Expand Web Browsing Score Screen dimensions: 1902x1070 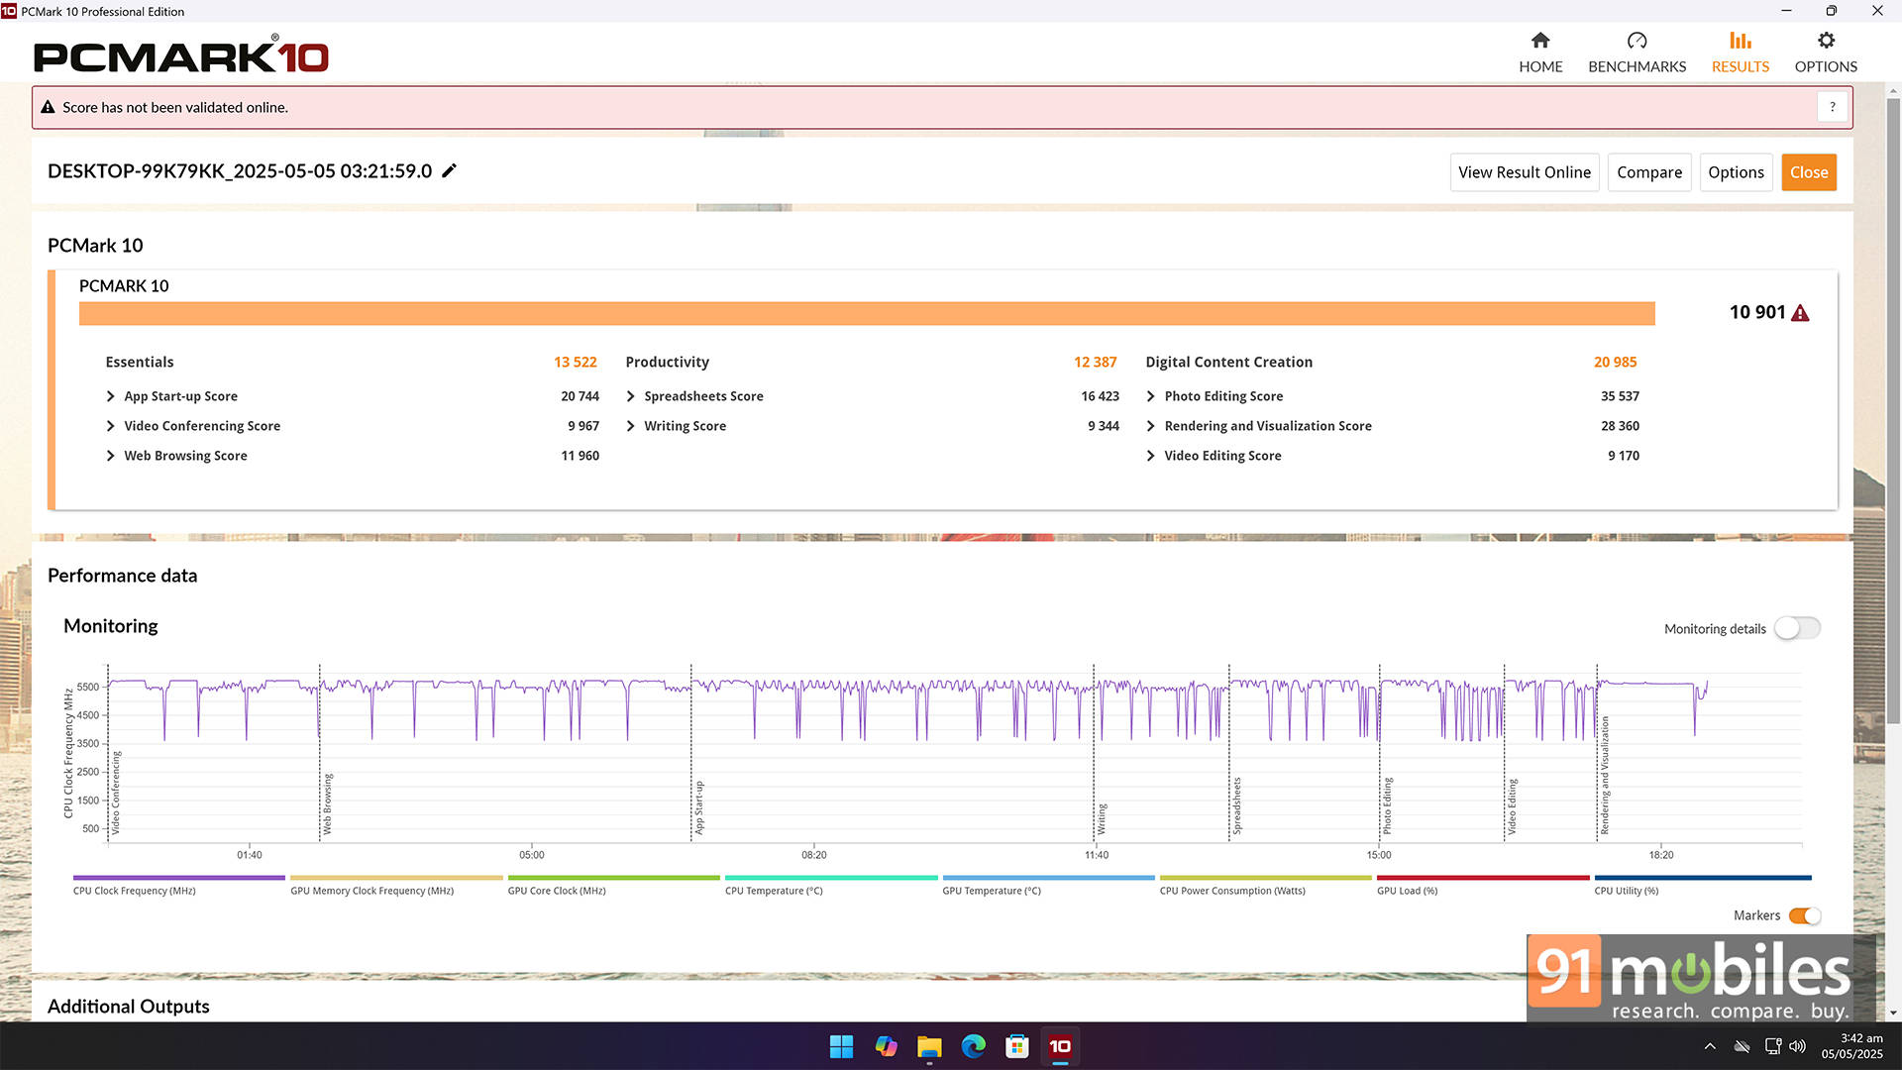pyautogui.click(x=110, y=456)
